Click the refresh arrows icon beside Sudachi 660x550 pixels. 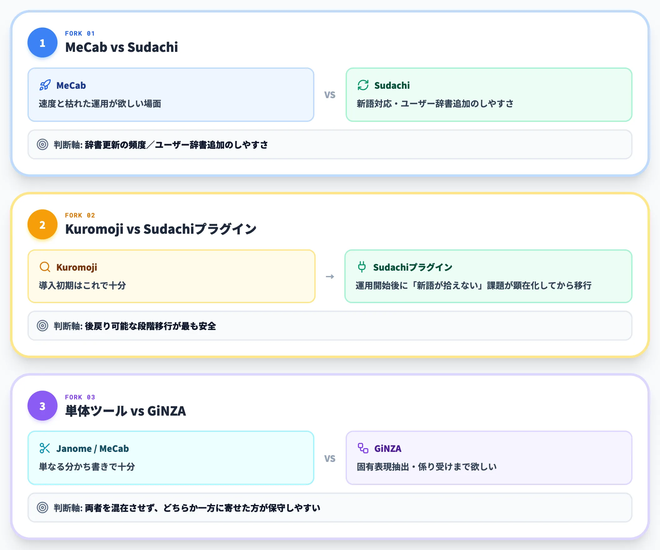363,85
